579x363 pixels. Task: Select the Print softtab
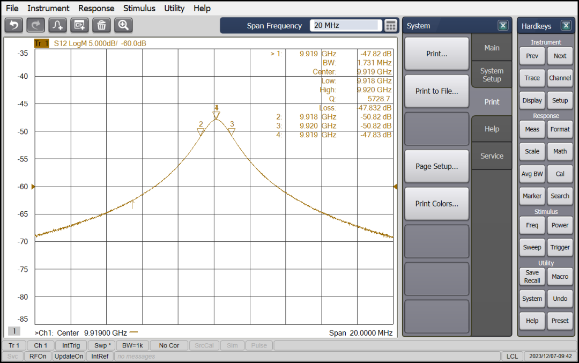click(492, 101)
